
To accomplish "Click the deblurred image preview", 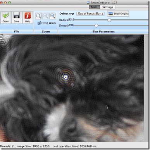I will (x=72, y=88).
